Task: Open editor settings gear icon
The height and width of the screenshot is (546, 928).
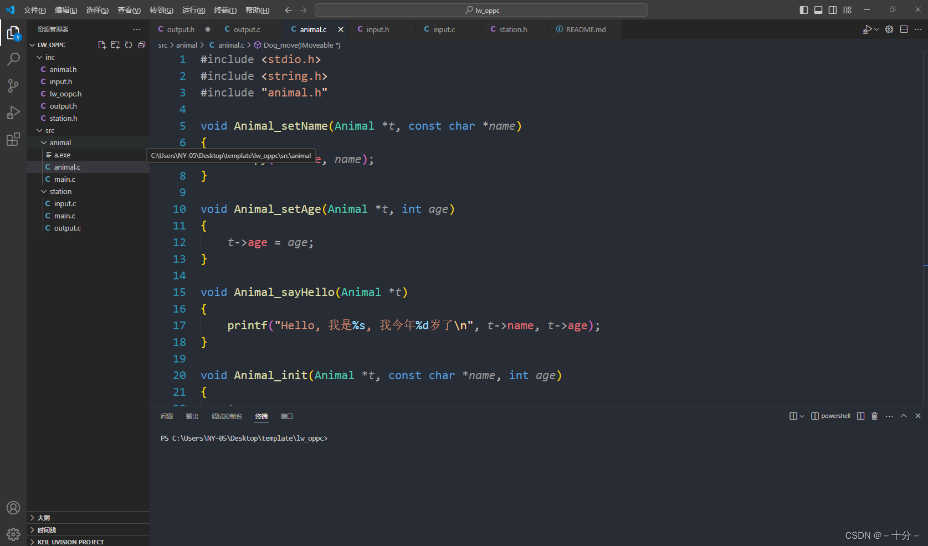Action: click(889, 29)
